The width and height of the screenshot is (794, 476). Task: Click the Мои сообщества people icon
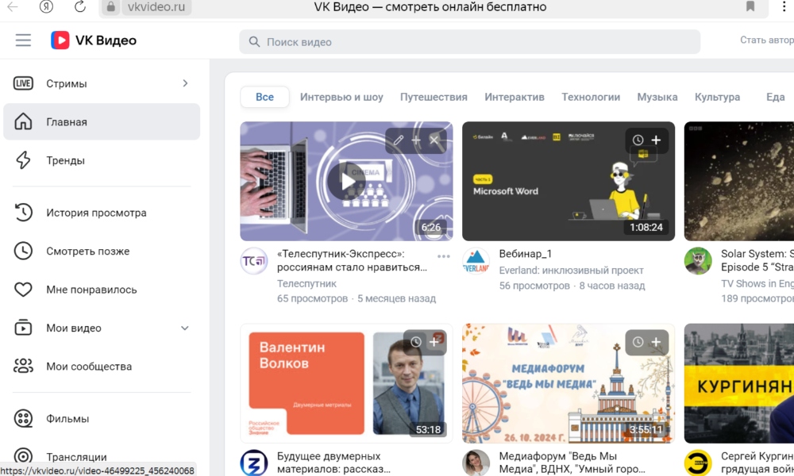click(23, 366)
